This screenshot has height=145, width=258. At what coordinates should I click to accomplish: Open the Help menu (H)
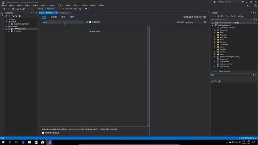click(101, 5)
